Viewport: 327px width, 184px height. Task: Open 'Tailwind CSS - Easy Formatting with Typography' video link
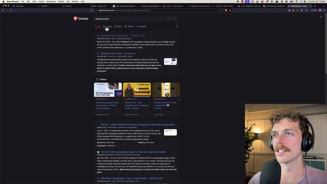tap(136, 105)
